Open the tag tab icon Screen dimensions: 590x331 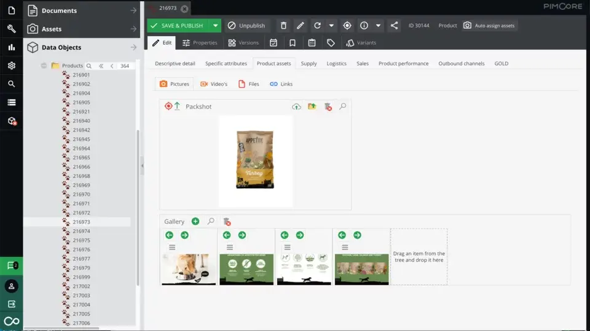331,43
